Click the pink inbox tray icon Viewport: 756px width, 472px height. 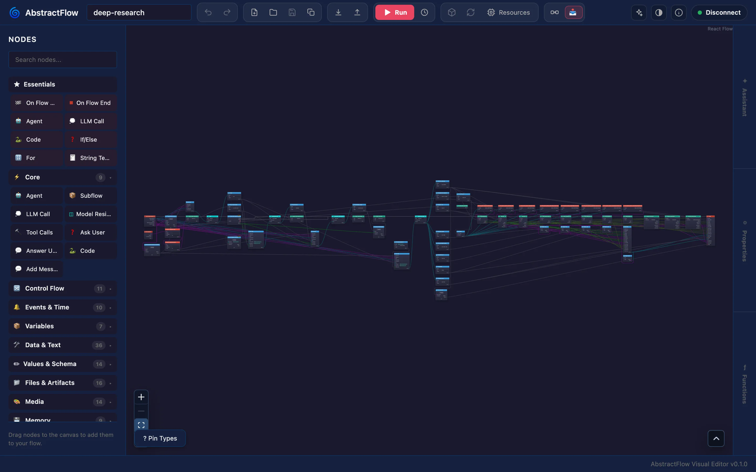tap(573, 13)
